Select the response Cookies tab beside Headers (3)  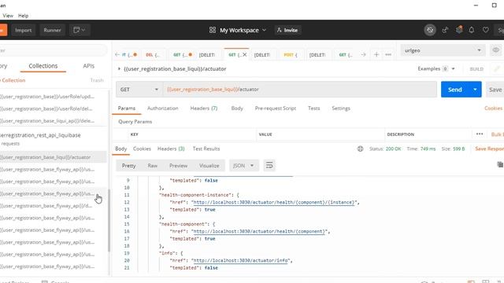[142, 149]
